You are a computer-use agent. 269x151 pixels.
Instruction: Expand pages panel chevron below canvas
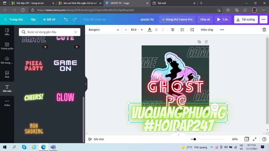tap(178, 135)
